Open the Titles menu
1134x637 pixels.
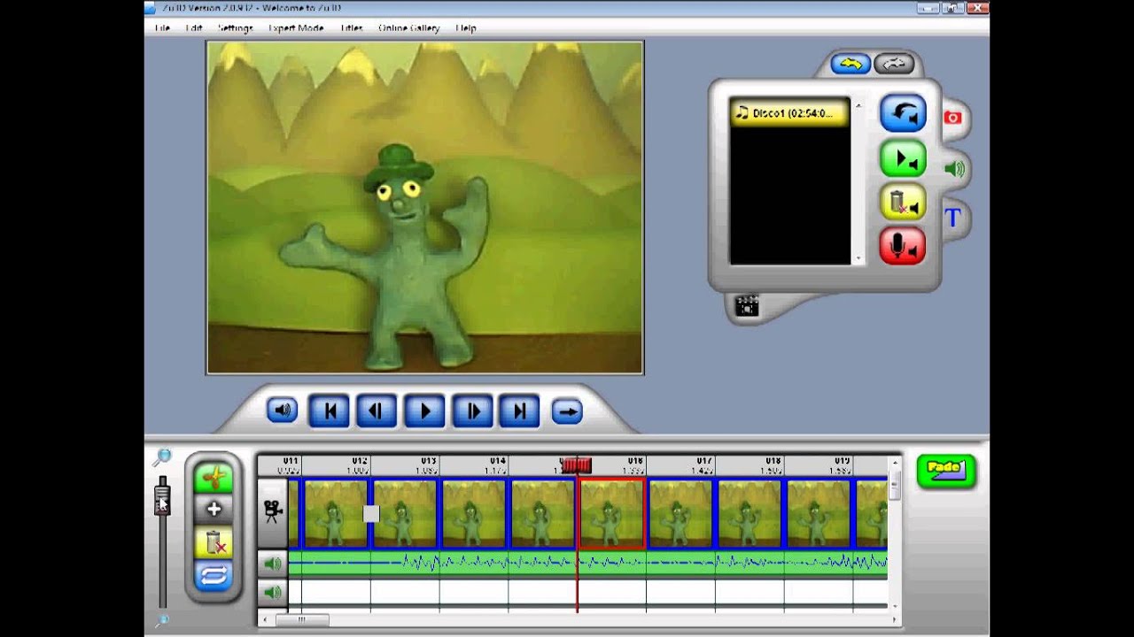tap(351, 27)
